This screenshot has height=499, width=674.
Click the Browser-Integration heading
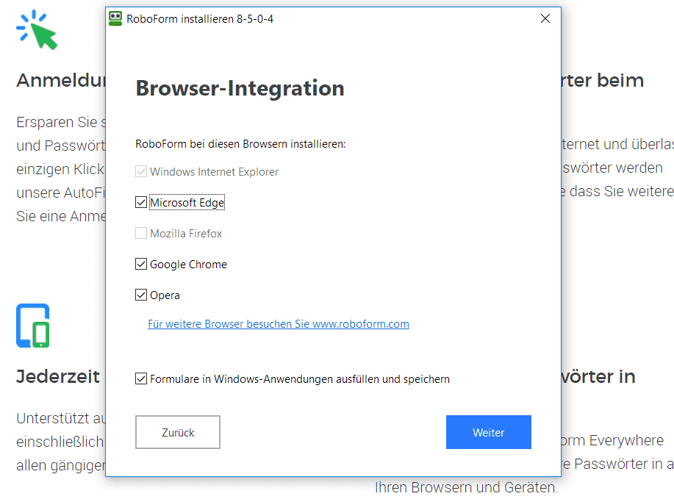click(240, 88)
